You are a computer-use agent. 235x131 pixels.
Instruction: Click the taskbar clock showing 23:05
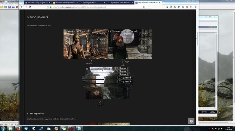[228, 129]
